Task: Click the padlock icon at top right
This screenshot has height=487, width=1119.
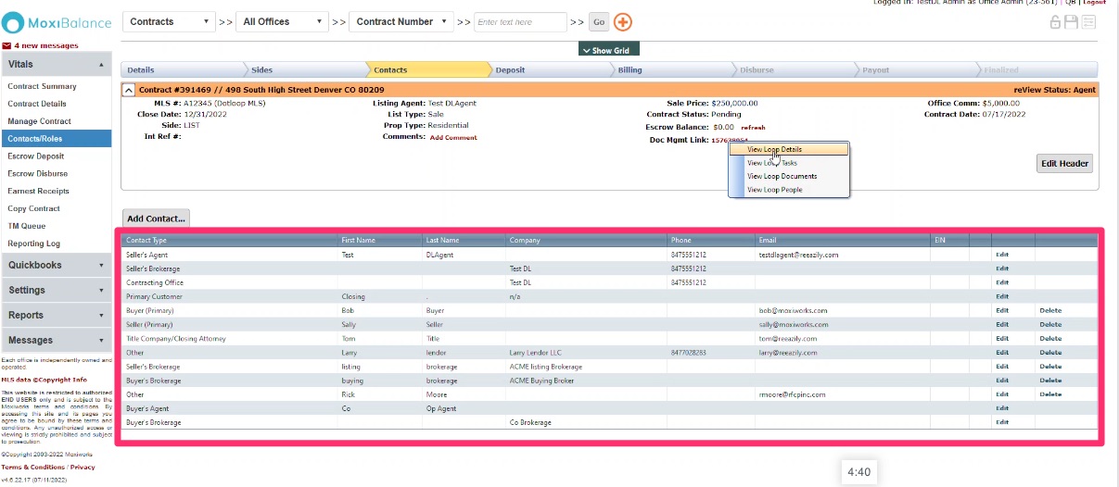Action: [1055, 22]
